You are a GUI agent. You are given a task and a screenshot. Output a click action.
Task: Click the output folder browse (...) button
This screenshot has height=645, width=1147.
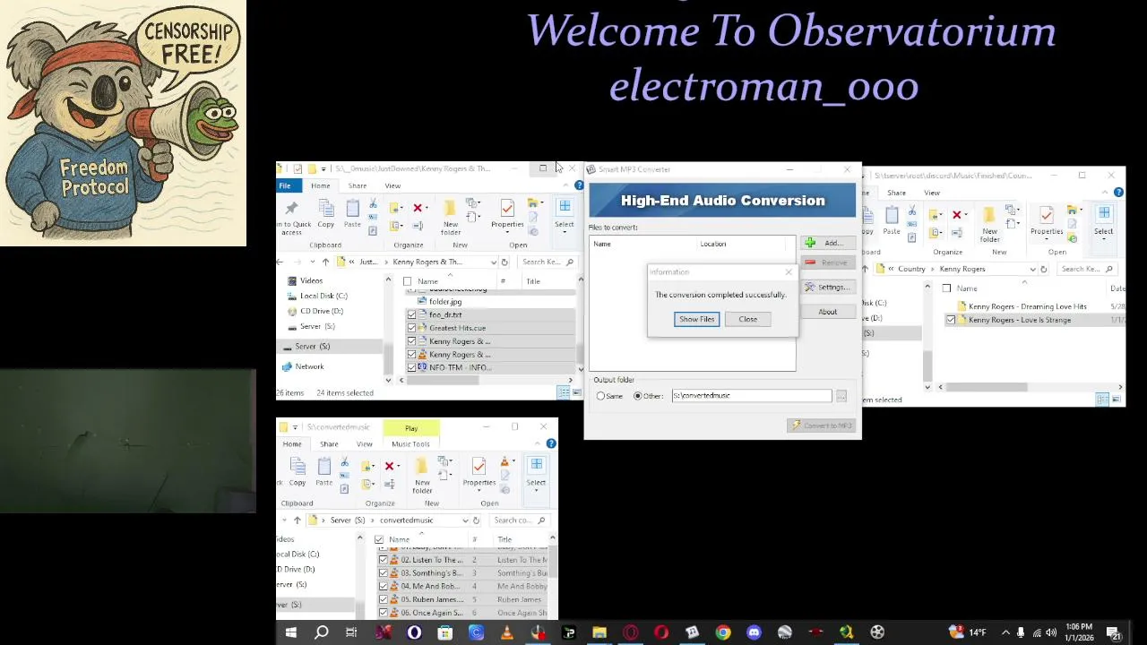(x=841, y=396)
